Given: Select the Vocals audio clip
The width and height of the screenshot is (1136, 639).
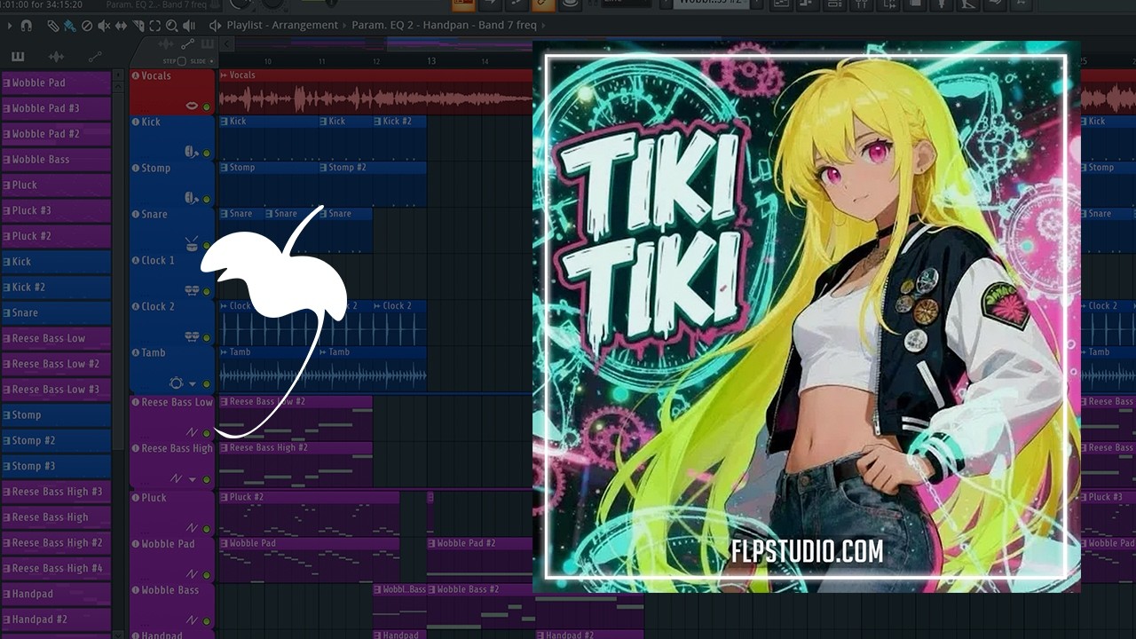Looking at the screenshot, I should click(375, 92).
